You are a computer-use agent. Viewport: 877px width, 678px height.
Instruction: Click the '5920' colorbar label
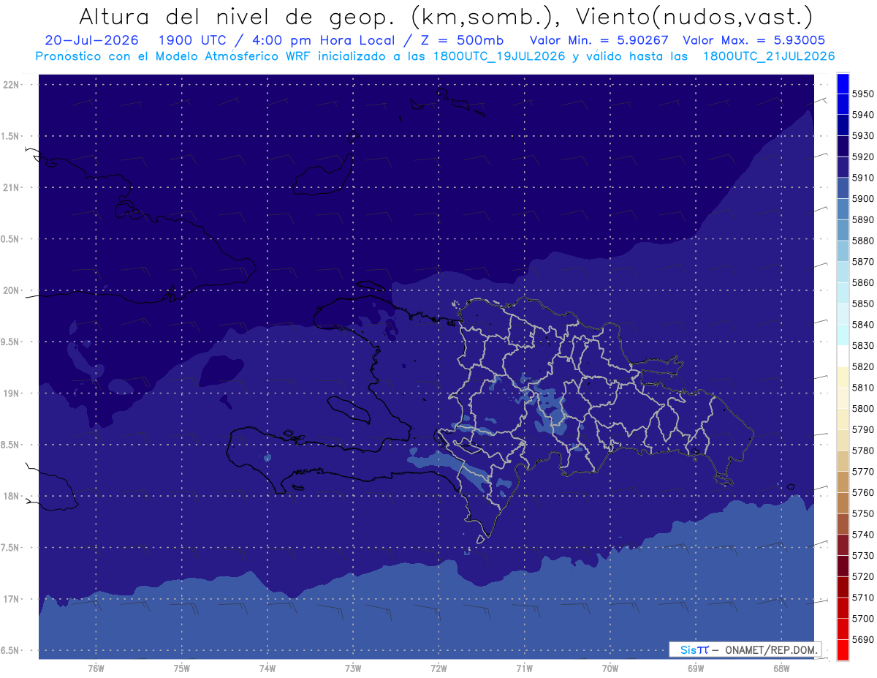[863, 157]
